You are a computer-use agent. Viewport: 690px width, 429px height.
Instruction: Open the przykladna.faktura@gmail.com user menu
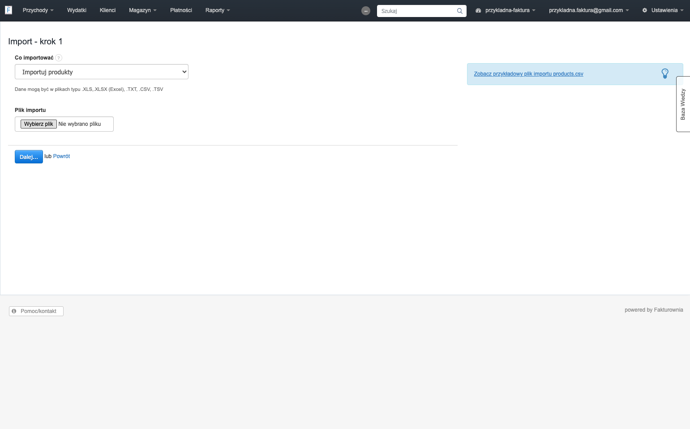589,10
